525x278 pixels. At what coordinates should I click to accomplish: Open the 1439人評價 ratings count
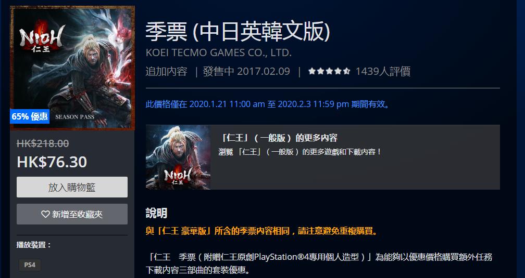click(x=383, y=71)
